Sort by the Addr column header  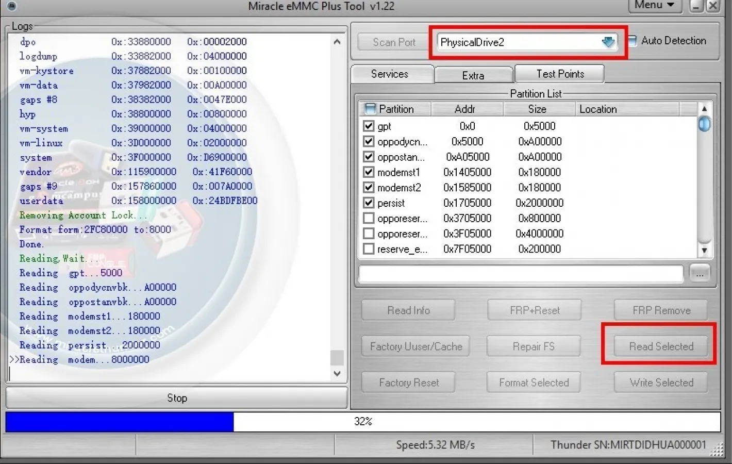(467, 109)
